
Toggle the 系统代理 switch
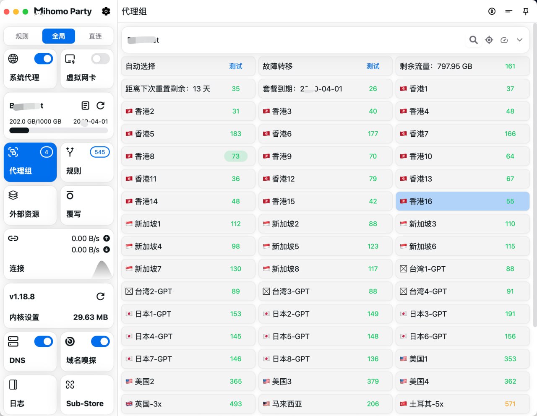point(44,59)
